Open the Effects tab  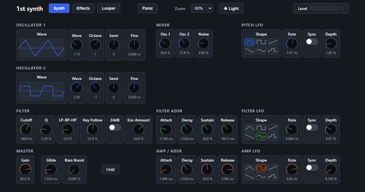click(x=83, y=8)
